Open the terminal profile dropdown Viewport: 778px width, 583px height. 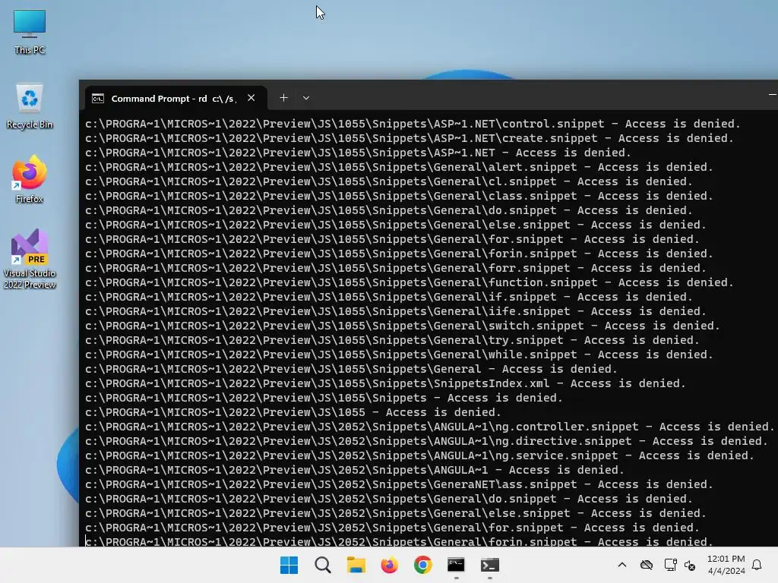tap(306, 98)
